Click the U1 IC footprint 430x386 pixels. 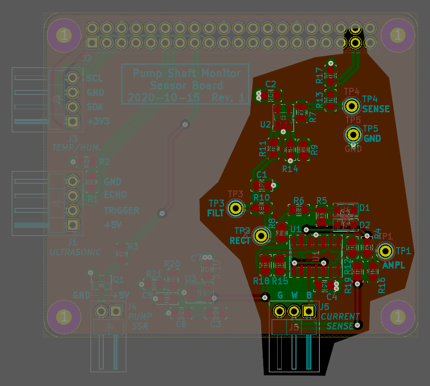(315, 256)
